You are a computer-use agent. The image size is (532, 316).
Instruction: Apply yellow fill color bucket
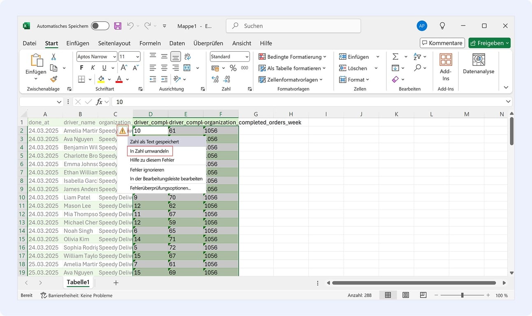point(101,79)
